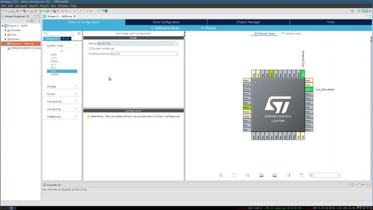Click the green PA14 pin atop chip
373x210 pixels.
coord(302,74)
